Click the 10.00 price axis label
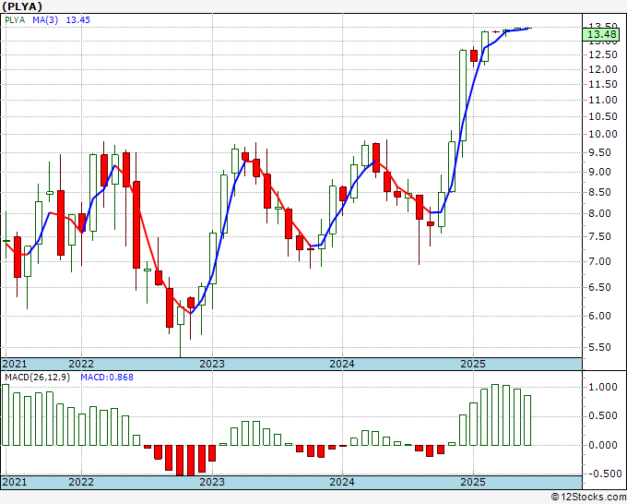The height and width of the screenshot is (504, 627). coord(603,135)
